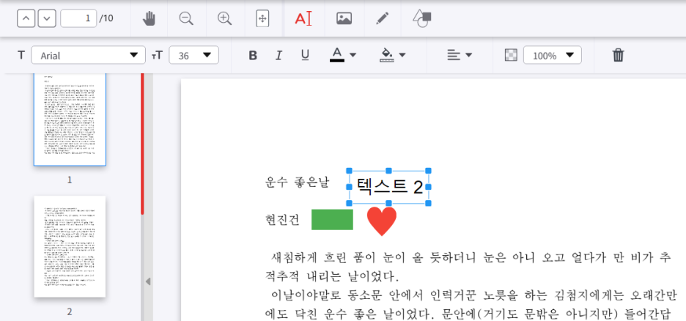686x321 pixels.
Task: Select the red heart shape
Action: 382,221
